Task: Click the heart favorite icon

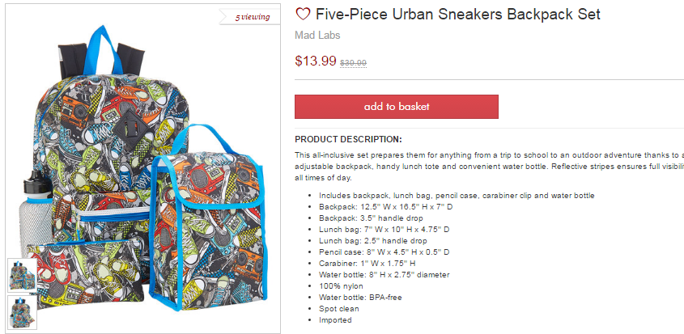Action: pos(303,14)
